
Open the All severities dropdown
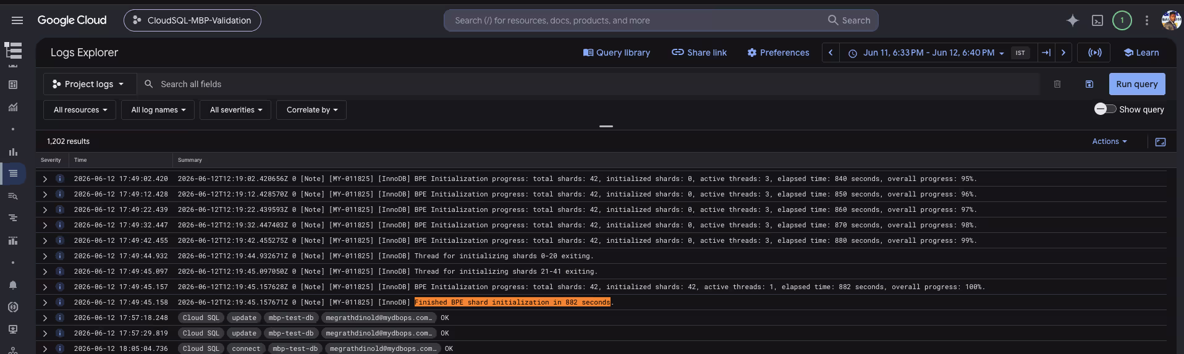tap(235, 110)
